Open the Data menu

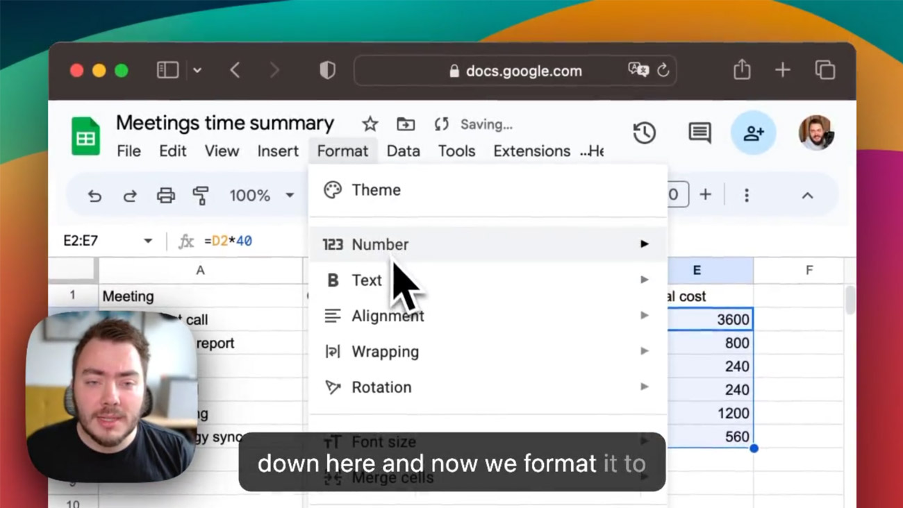point(403,151)
